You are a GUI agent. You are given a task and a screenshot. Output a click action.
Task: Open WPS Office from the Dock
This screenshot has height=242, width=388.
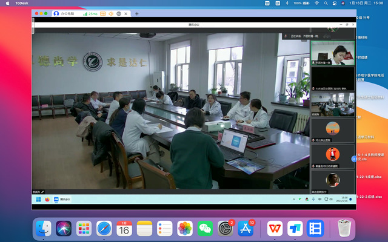coord(275,228)
